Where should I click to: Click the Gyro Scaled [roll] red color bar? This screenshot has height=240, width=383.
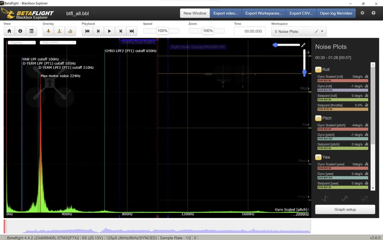(343, 81)
